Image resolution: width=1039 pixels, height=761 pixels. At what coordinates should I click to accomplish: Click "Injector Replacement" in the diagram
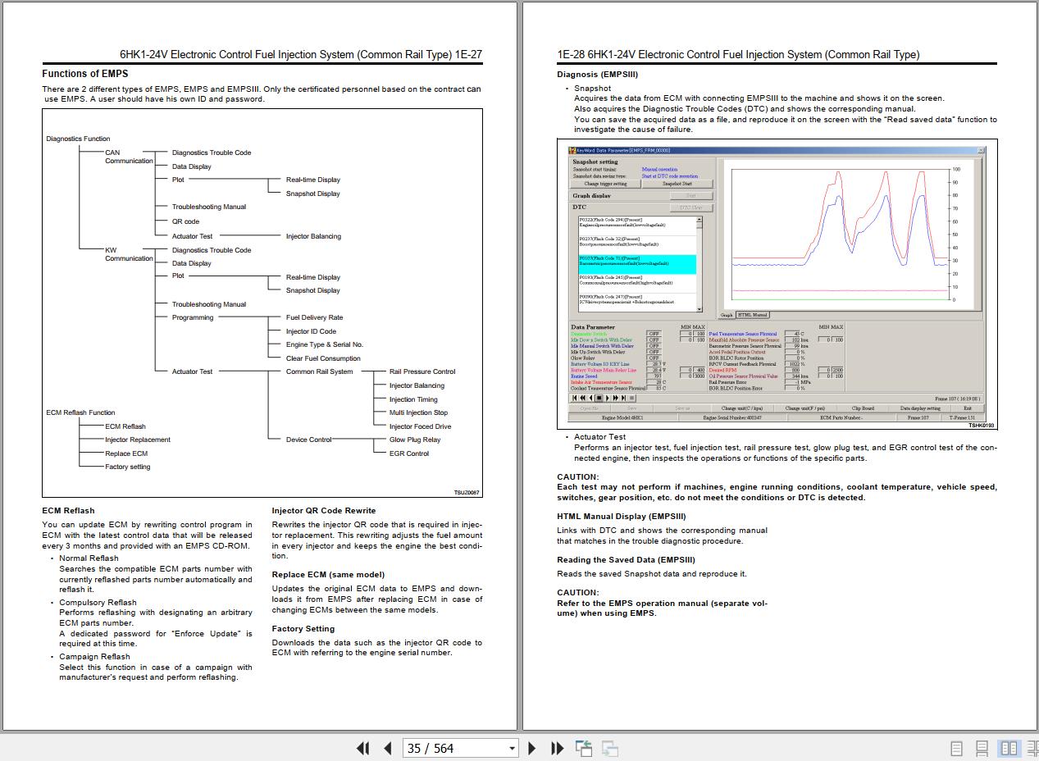pyautogui.click(x=138, y=440)
